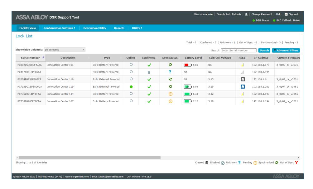Open Advanced Filters

286,50
